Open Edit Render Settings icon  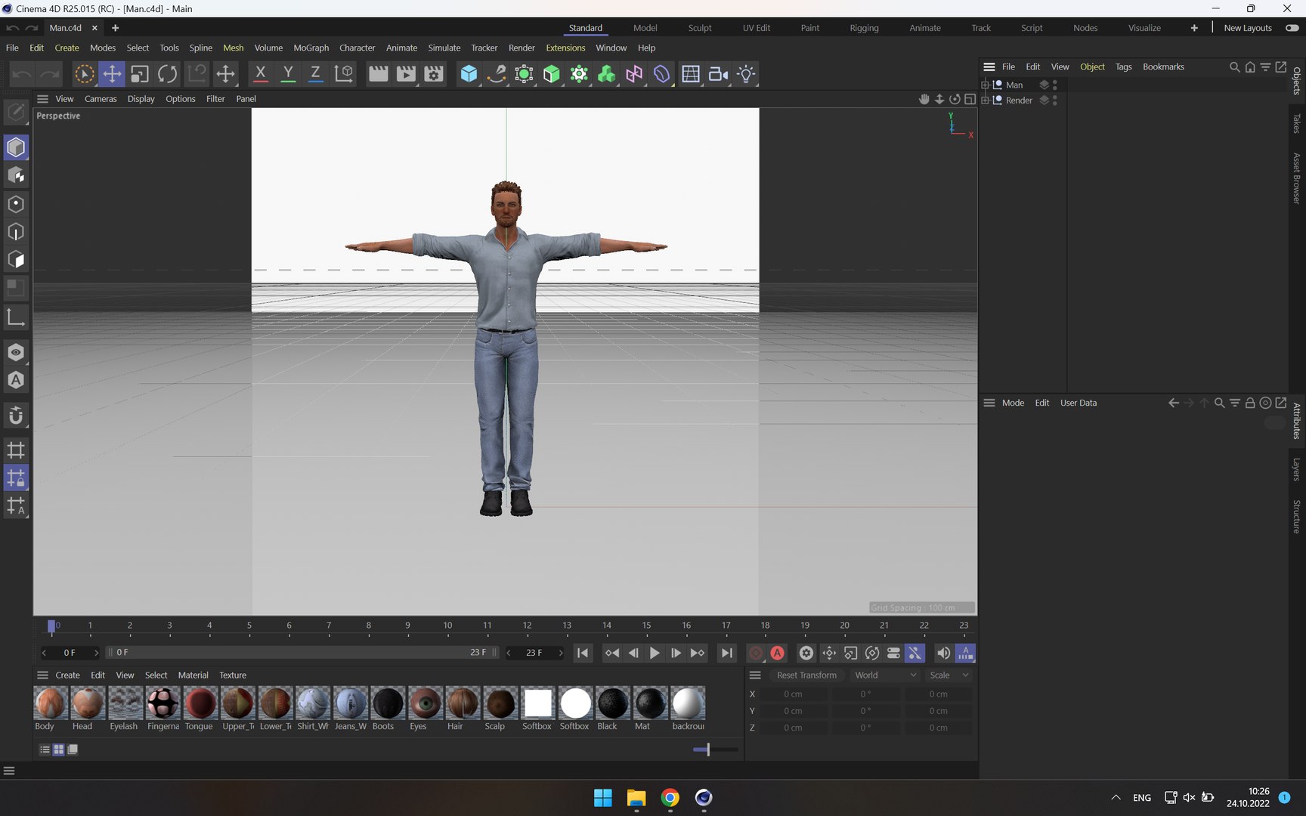[434, 74]
